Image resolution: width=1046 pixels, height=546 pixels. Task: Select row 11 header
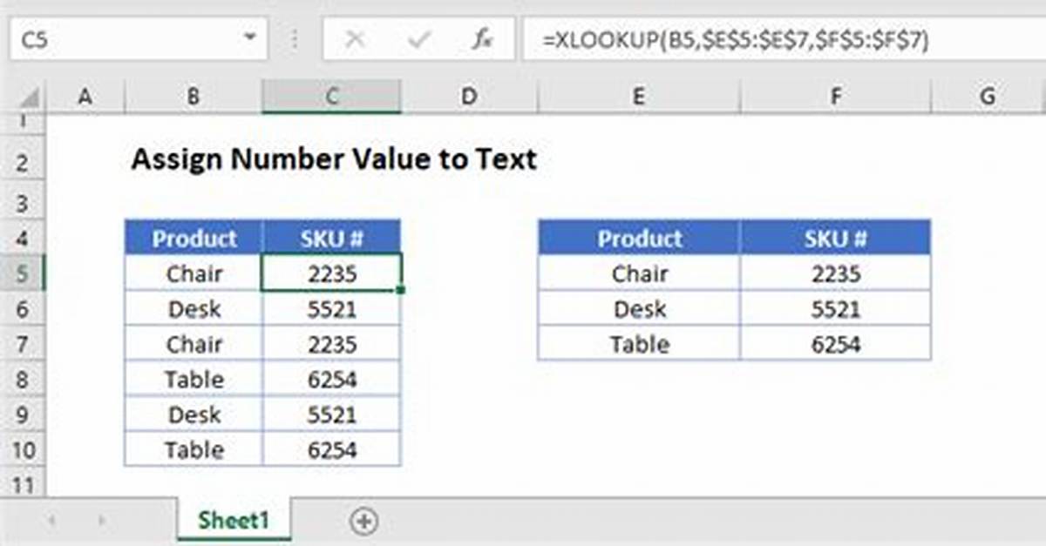tap(23, 481)
